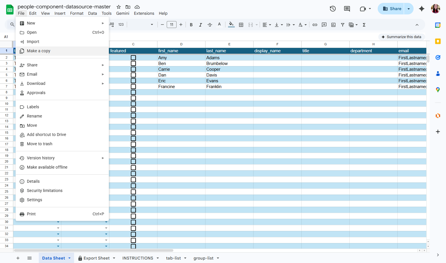Click the font size input field

(x=172, y=25)
